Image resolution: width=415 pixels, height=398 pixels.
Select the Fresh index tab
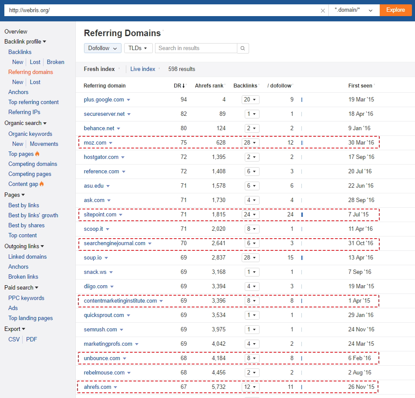pos(100,69)
